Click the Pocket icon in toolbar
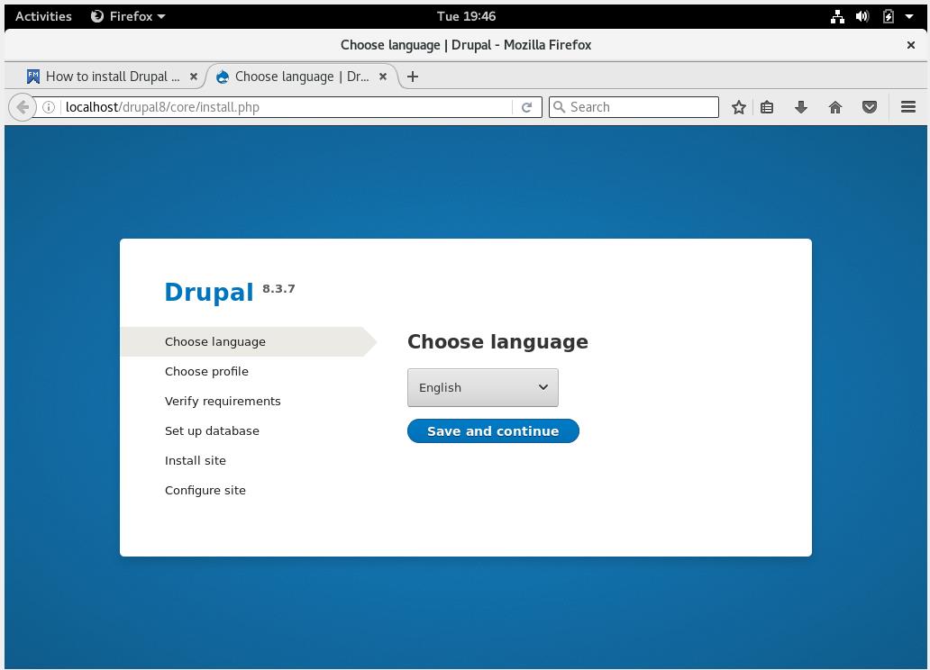 [x=870, y=107]
